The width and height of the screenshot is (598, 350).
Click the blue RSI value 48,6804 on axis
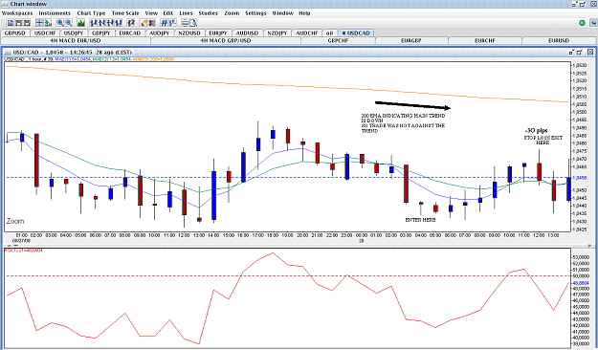(581, 283)
